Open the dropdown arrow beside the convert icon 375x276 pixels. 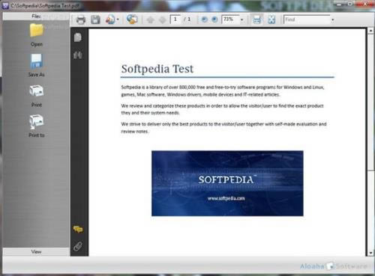coord(118,19)
